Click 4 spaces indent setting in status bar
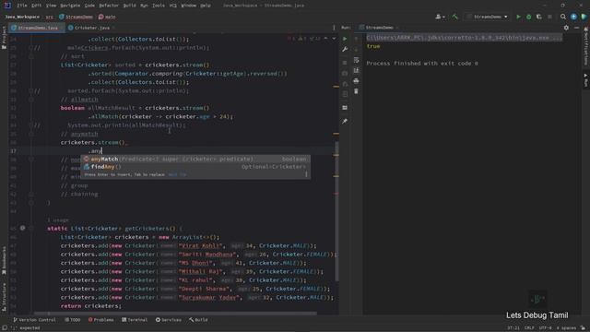This screenshot has height=332, width=590. 566,328
